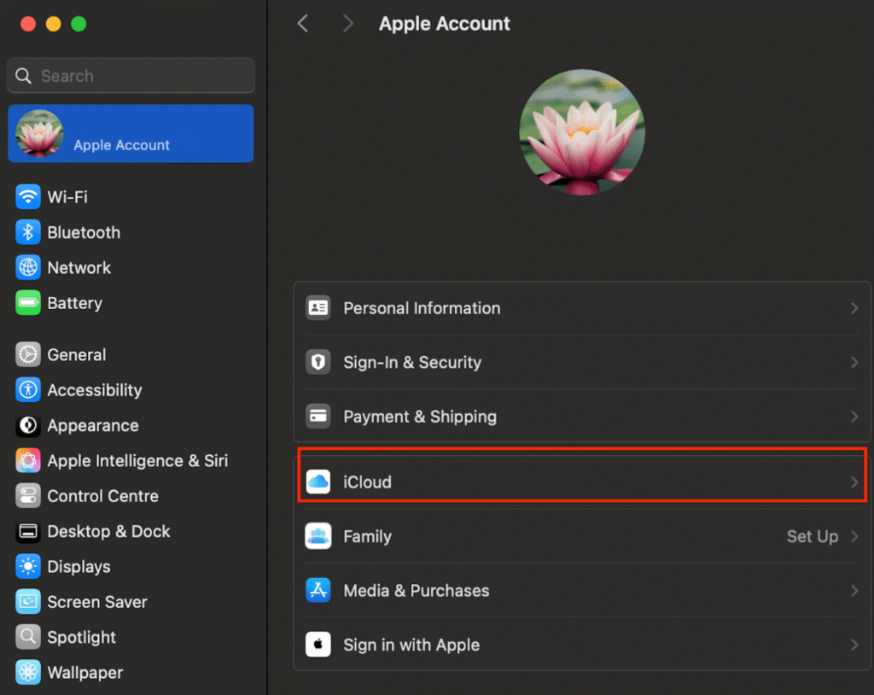Screen dimensions: 874x695
Task: Expand the iCloud row chevron
Action: point(854,482)
